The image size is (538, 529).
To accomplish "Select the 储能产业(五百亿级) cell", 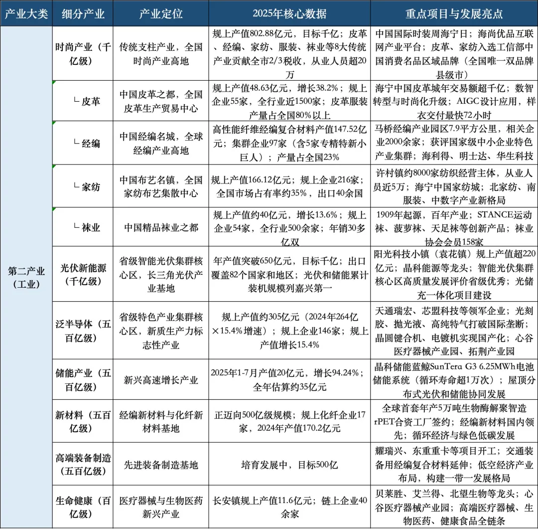I will [x=83, y=379].
